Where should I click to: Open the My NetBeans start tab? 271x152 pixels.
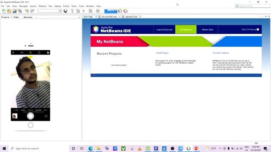pyautogui.click(x=186, y=30)
